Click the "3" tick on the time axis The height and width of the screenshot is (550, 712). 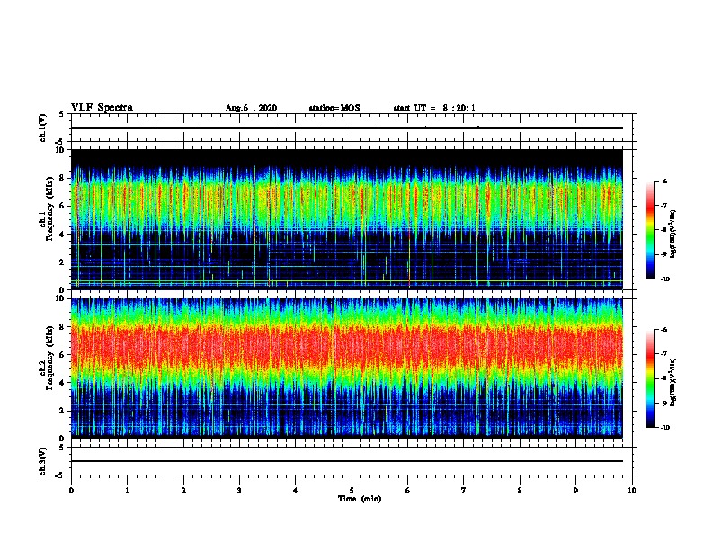coord(239,491)
